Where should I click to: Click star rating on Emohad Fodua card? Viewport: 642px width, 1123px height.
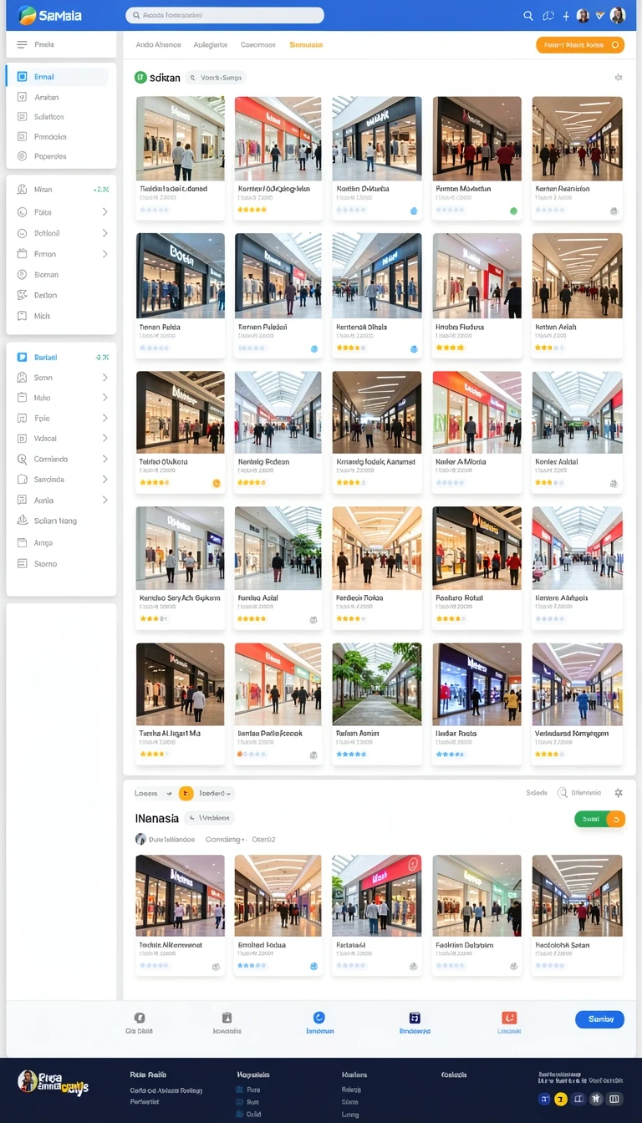(252, 965)
